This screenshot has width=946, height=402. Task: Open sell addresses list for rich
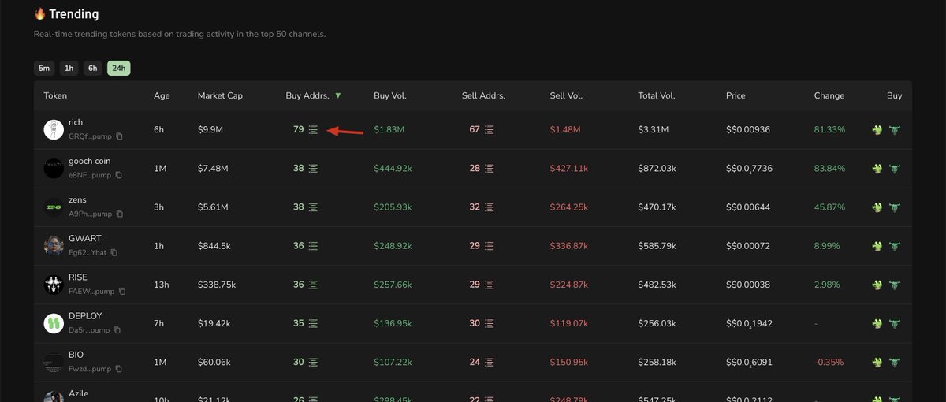490,129
